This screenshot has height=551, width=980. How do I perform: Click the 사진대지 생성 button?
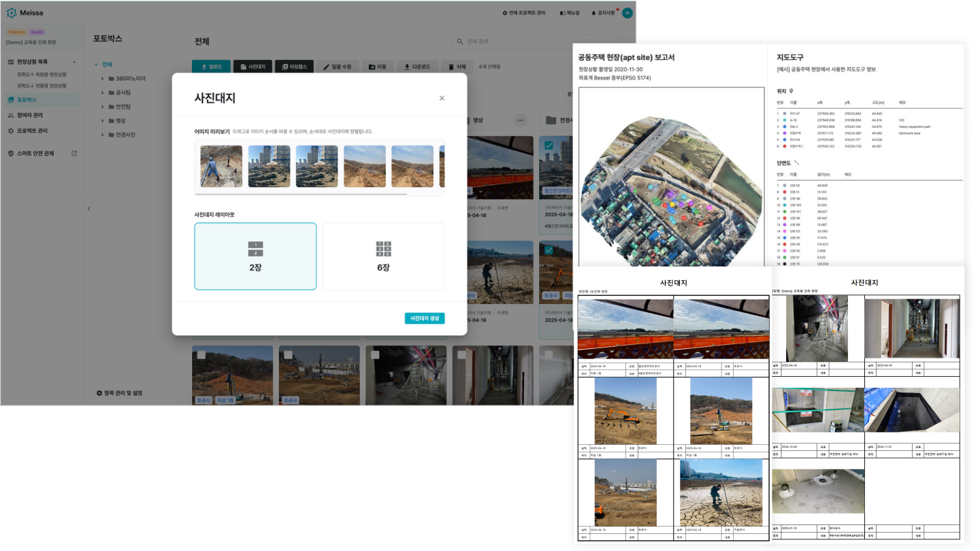424,318
